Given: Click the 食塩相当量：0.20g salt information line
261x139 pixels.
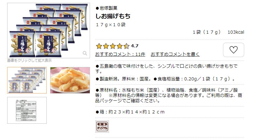Looking at the screenshot, I should click(194, 79).
